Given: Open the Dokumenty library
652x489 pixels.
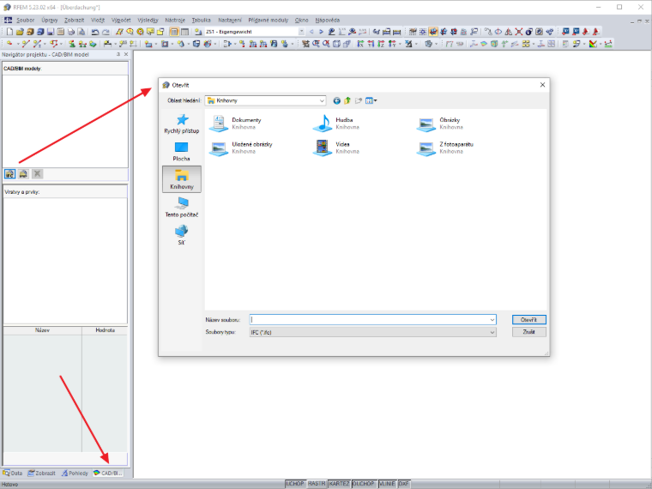Looking at the screenshot, I should point(235,124).
